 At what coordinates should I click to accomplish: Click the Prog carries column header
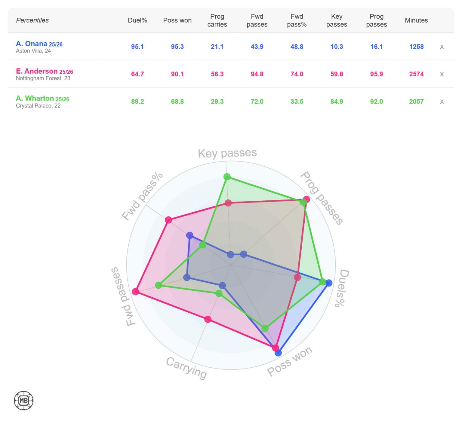point(217,20)
